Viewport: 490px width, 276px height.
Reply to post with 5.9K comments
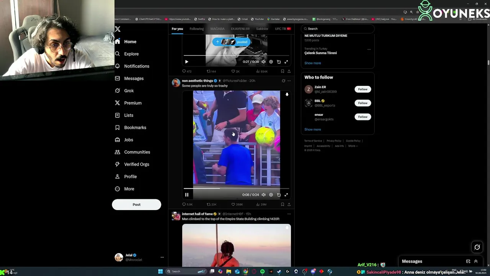pyautogui.click(x=187, y=204)
